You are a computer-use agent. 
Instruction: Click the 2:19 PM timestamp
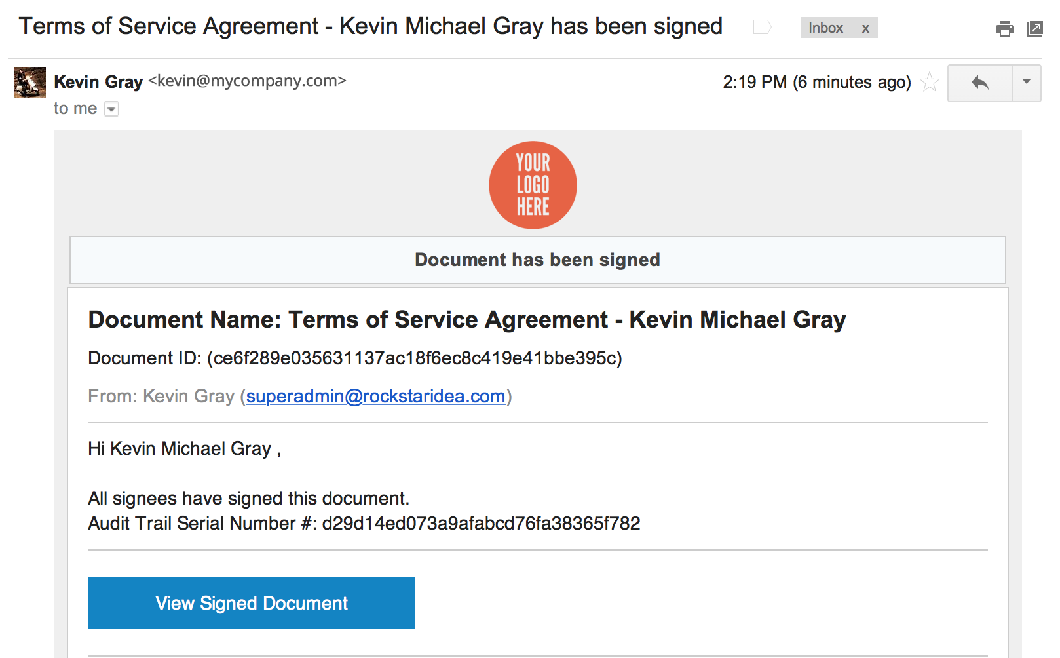click(816, 83)
